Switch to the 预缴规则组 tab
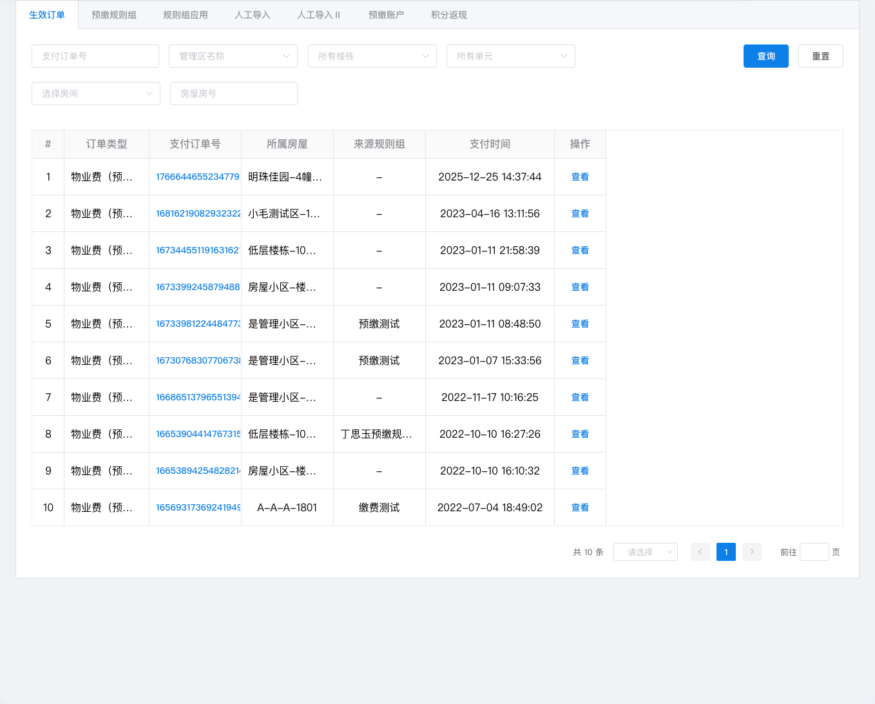This screenshot has width=875, height=704. pyautogui.click(x=114, y=15)
